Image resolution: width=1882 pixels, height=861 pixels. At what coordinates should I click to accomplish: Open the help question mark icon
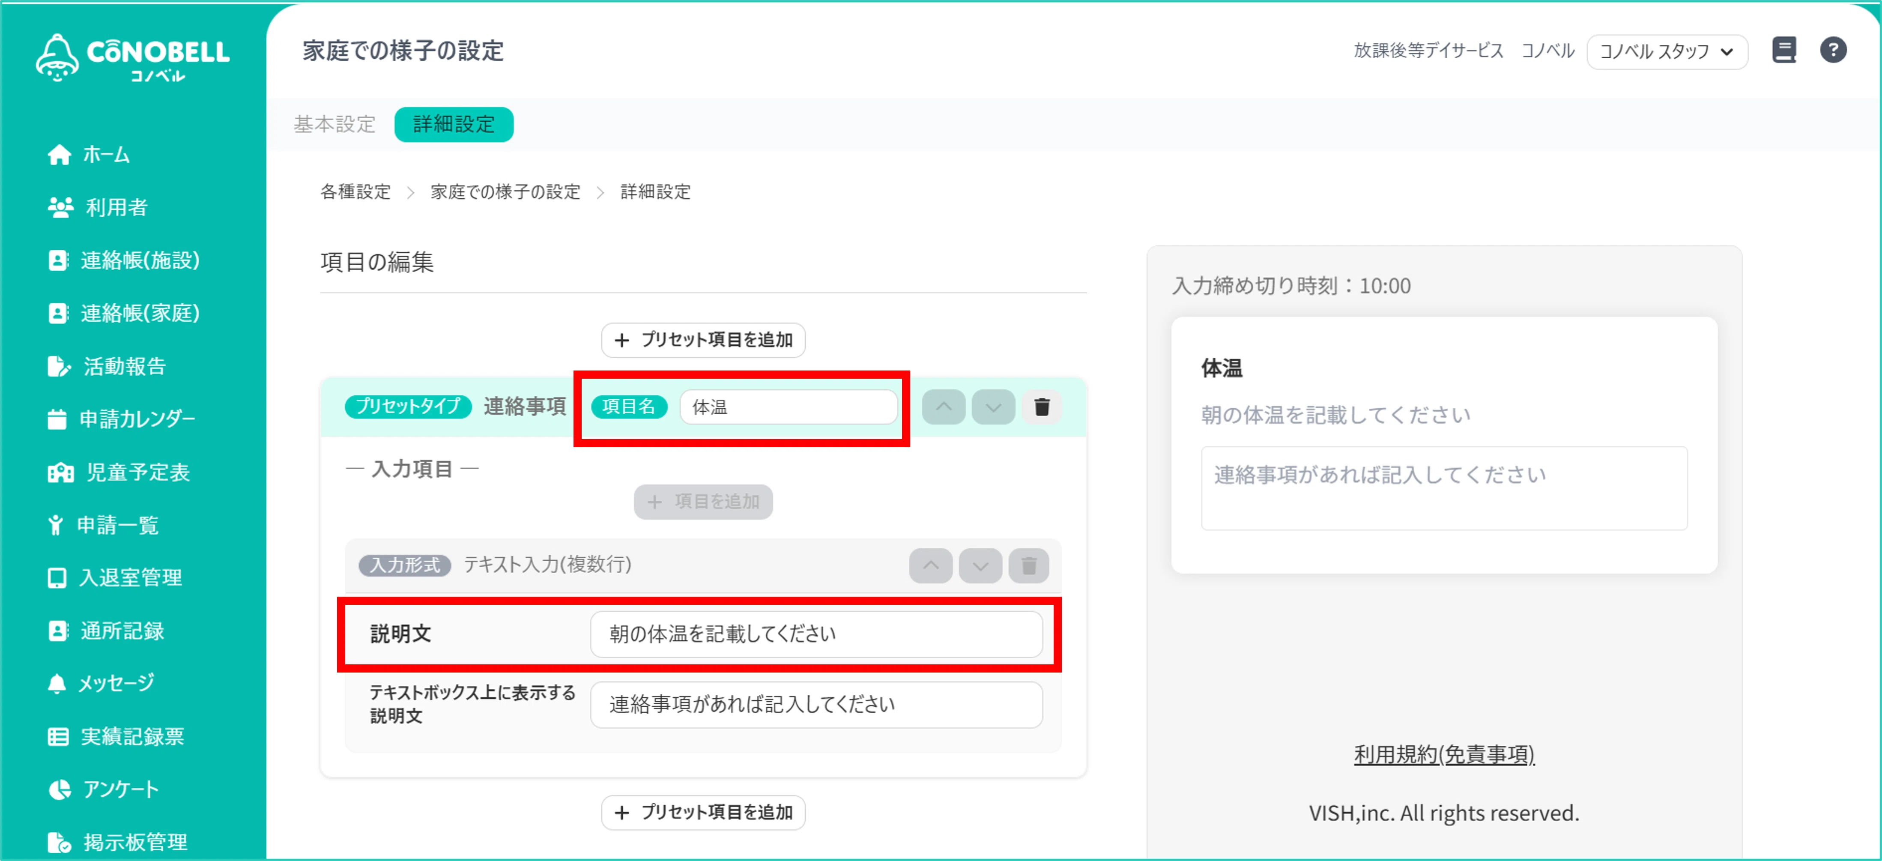coord(1833,51)
